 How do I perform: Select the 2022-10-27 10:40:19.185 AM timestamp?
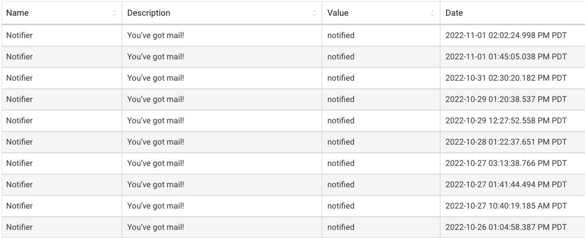click(x=505, y=206)
